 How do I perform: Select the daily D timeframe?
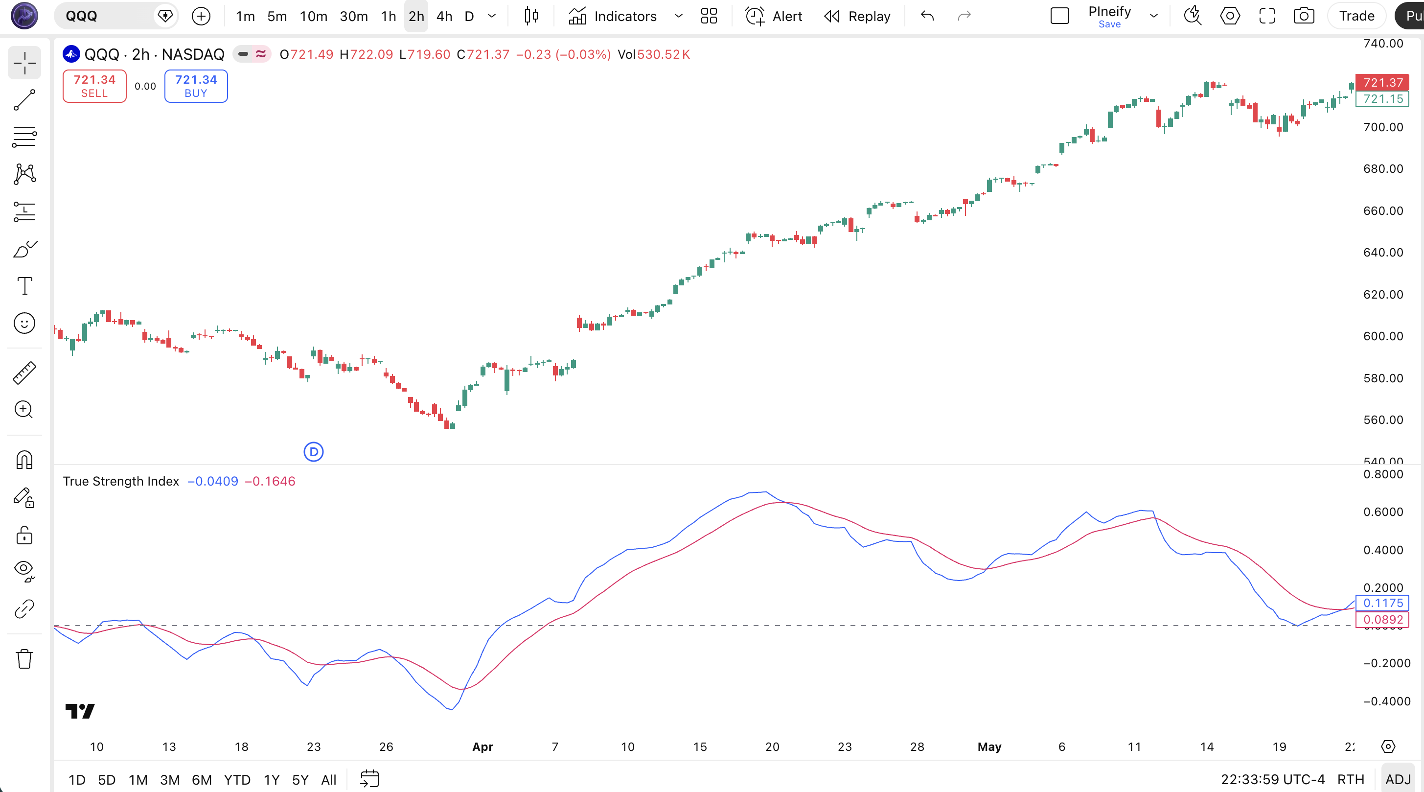coord(469,16)
